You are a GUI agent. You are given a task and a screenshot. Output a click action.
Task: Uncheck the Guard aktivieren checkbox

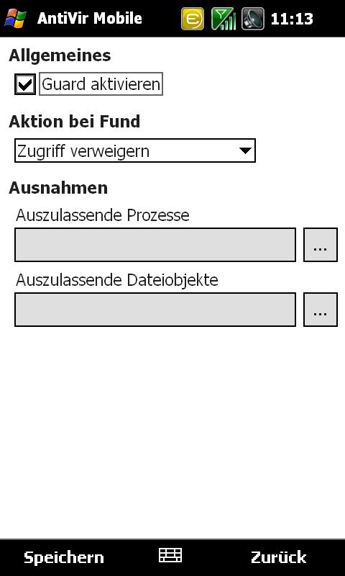tap(25, 84)
